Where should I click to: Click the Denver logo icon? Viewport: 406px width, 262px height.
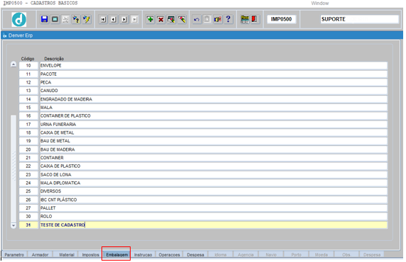(19, 19)
